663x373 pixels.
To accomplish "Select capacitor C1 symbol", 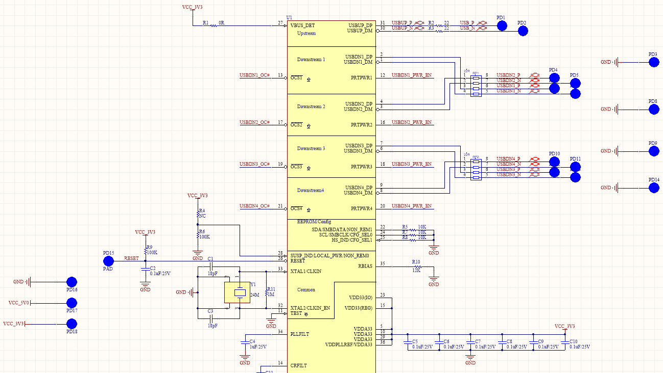I will click(x=211, y=267).
